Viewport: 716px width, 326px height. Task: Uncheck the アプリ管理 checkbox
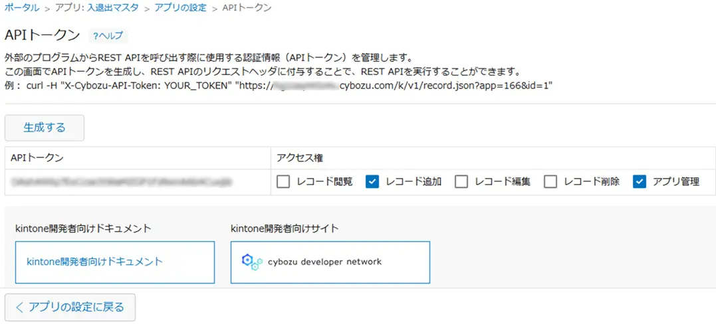tap(640, 183)
